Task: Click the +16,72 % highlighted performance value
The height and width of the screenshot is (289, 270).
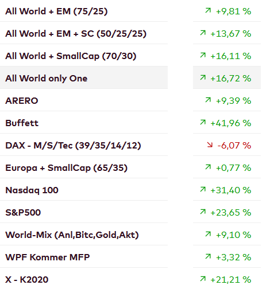Action: tap(231, 79)
